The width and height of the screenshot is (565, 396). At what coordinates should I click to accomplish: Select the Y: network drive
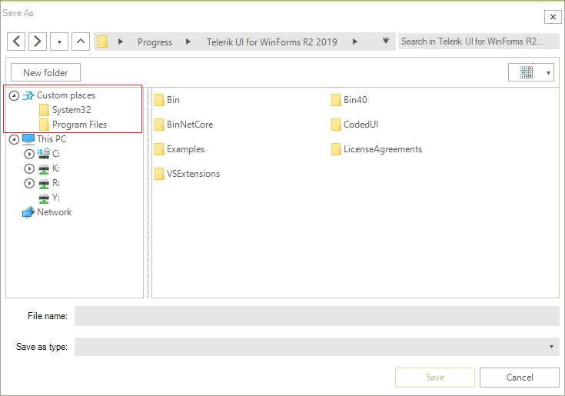(x=56, y=198)
